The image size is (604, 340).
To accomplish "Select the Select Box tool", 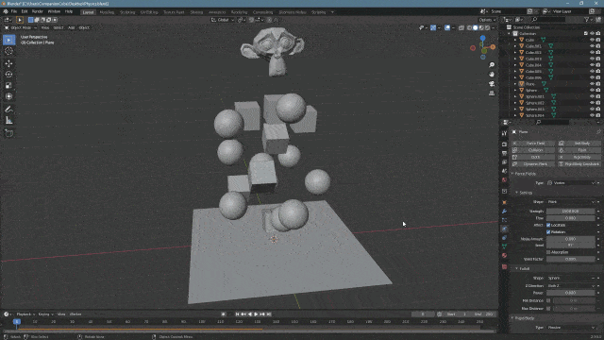I will 8,40.
